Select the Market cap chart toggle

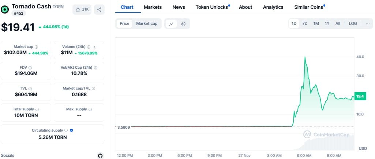pos(147,23)
